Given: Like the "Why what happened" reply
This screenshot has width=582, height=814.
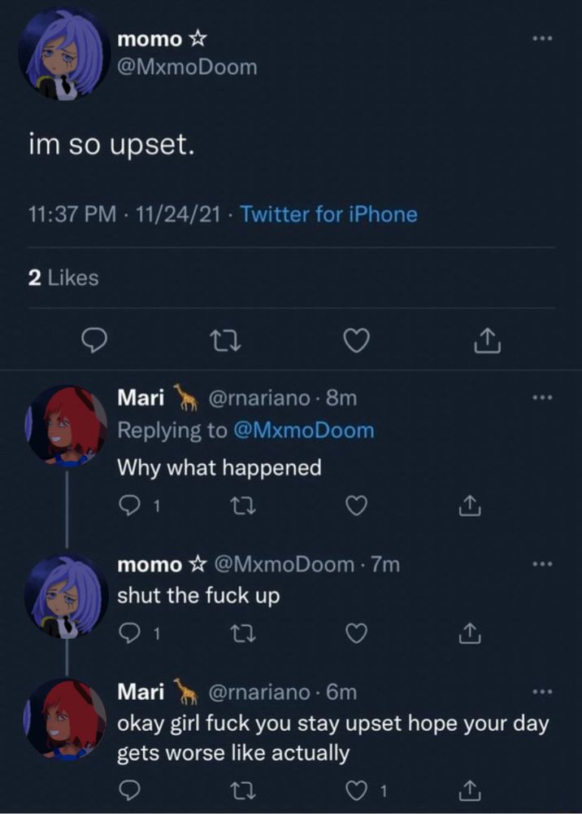Looking at the screenshot, I should click(x=357, y=505).
